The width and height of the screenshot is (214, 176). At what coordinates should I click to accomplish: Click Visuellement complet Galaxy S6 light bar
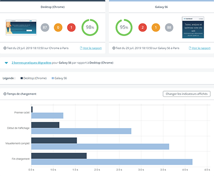[100, 147]
